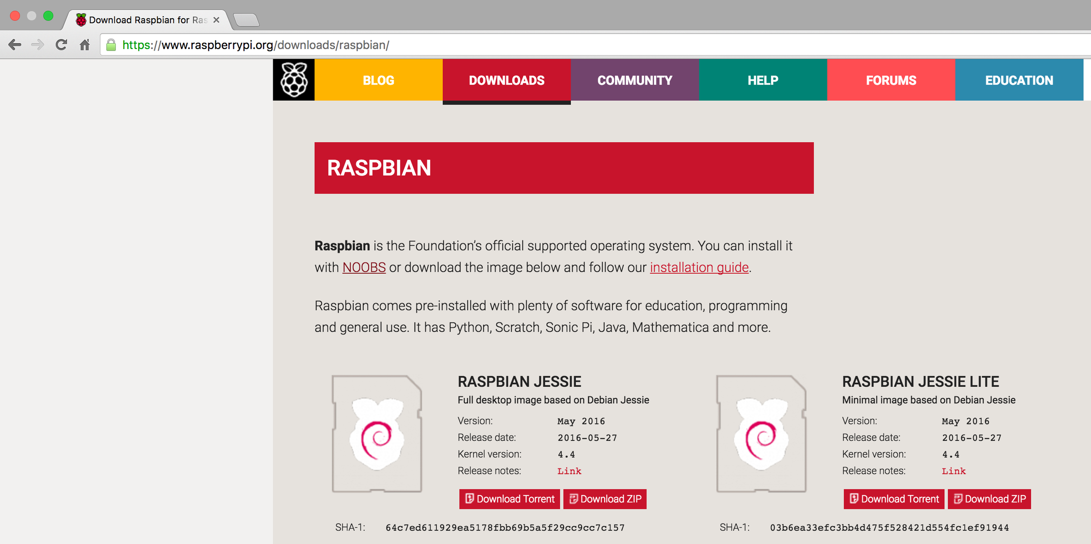This screenshot has width=1091, height=544.
Task: Open release notes Link for Raspbian Jessie Lite
Action: (x=953, y=471)
